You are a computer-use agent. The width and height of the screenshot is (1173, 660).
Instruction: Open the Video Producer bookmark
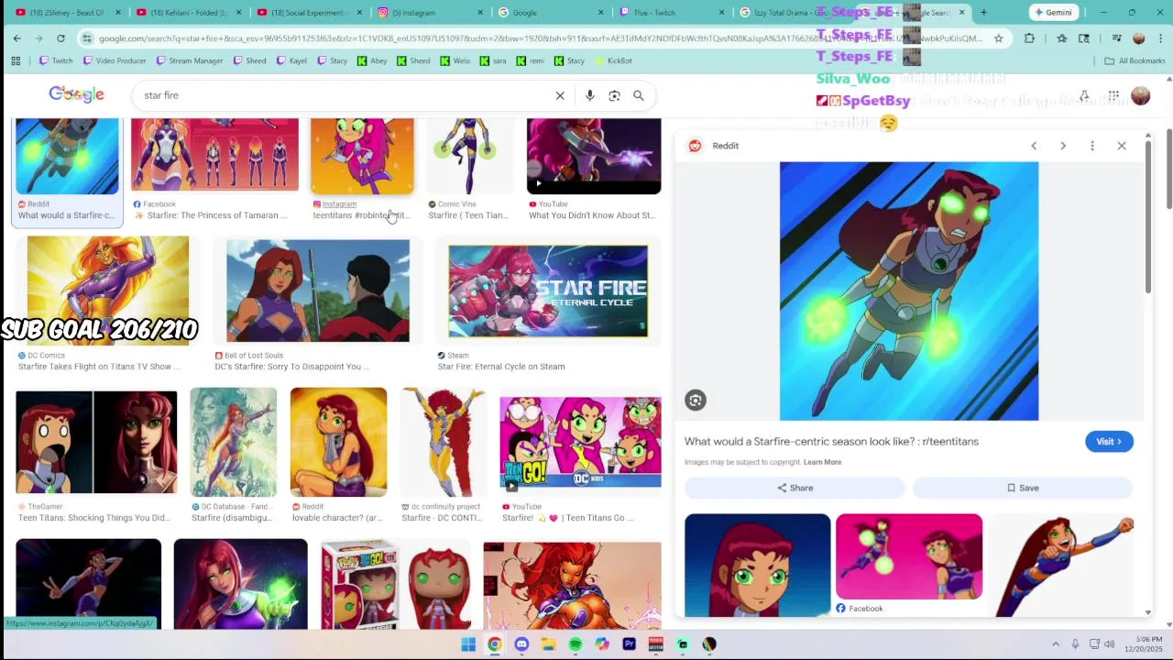pyautogui.click(x=114, y=60)
